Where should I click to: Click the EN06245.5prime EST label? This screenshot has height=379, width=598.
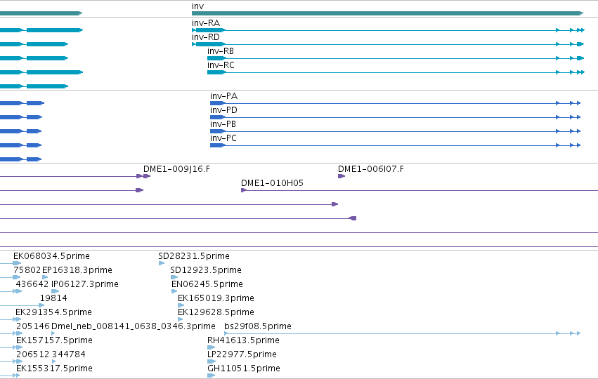pos(207,284)
